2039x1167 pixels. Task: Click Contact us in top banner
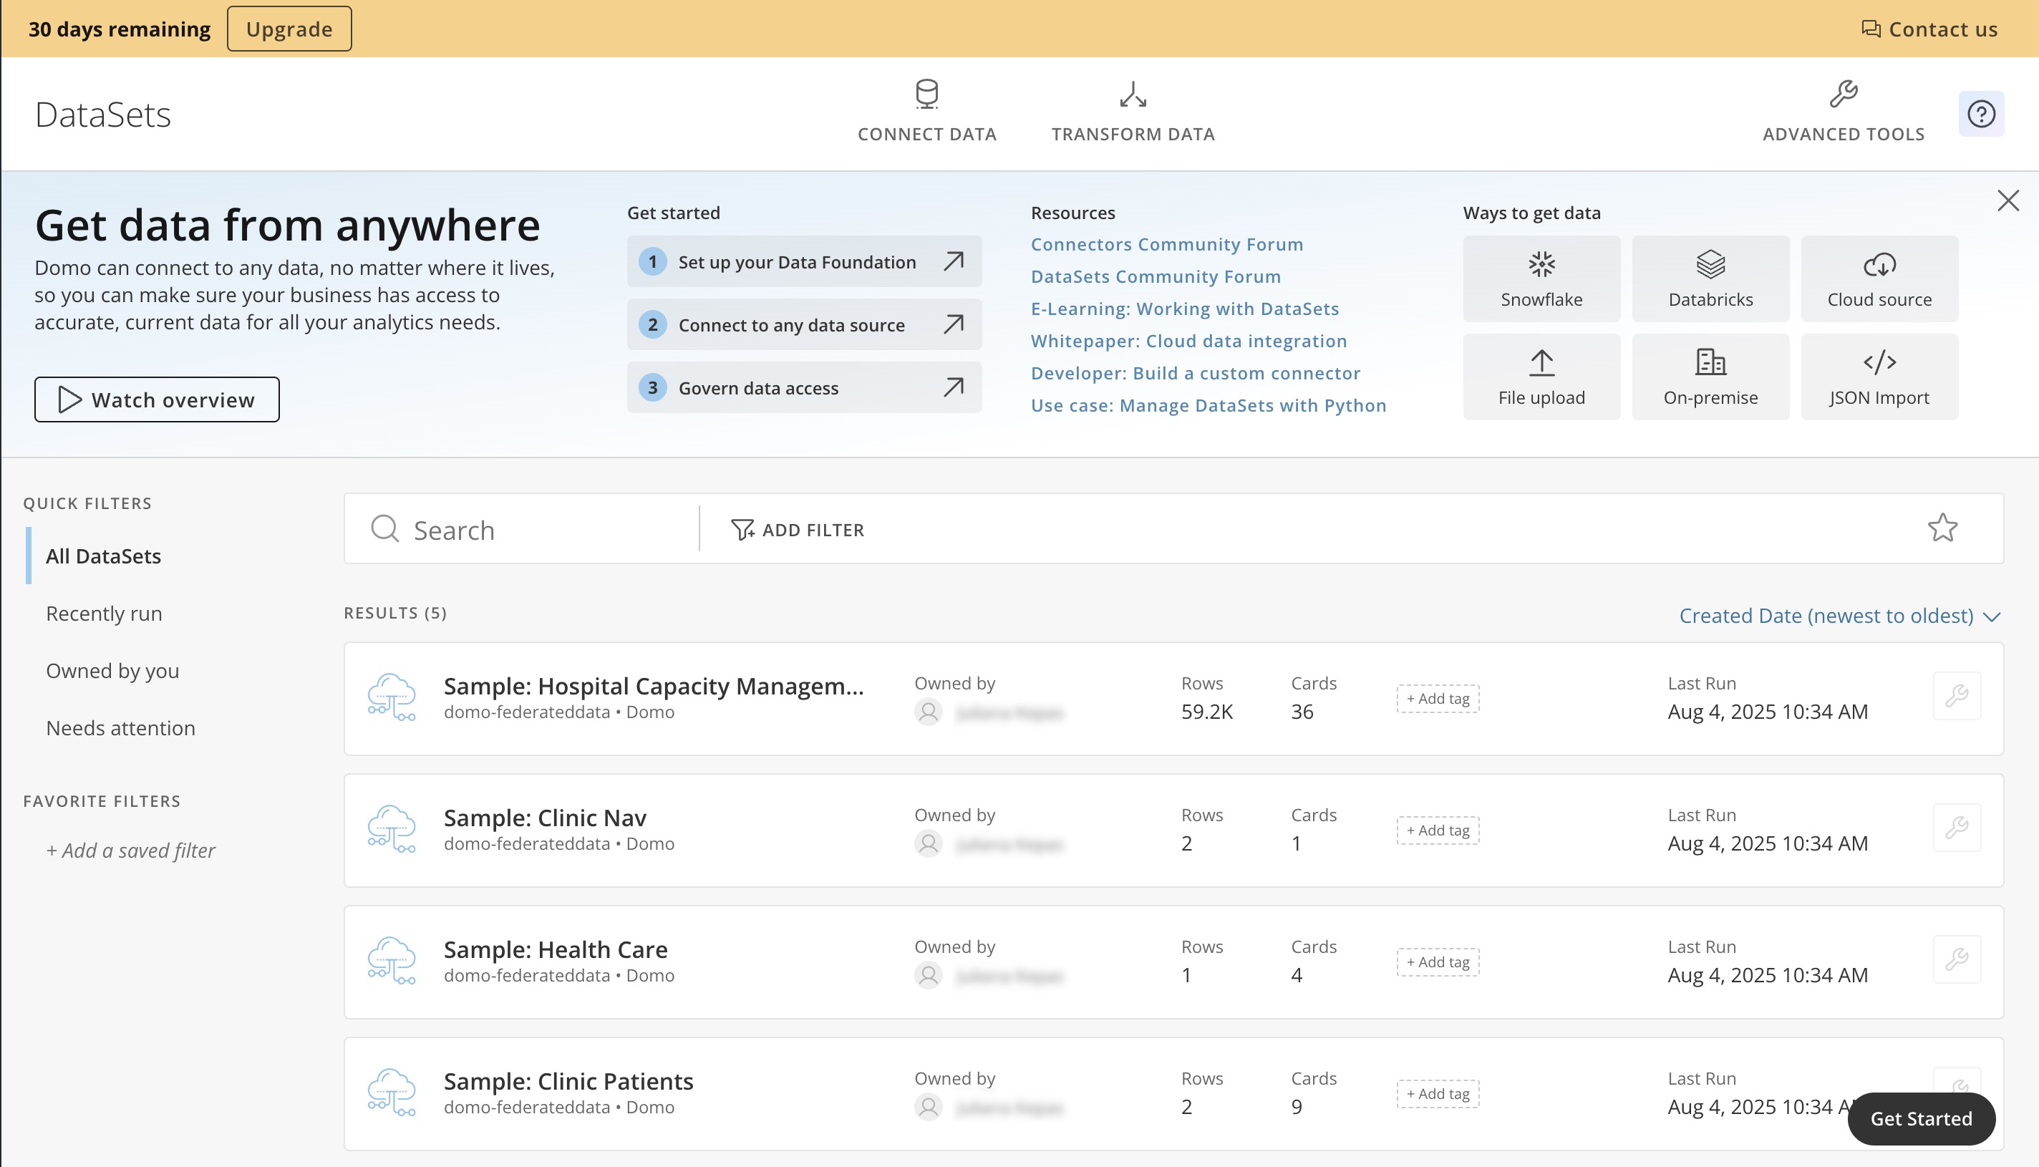tap(1929, 29)
